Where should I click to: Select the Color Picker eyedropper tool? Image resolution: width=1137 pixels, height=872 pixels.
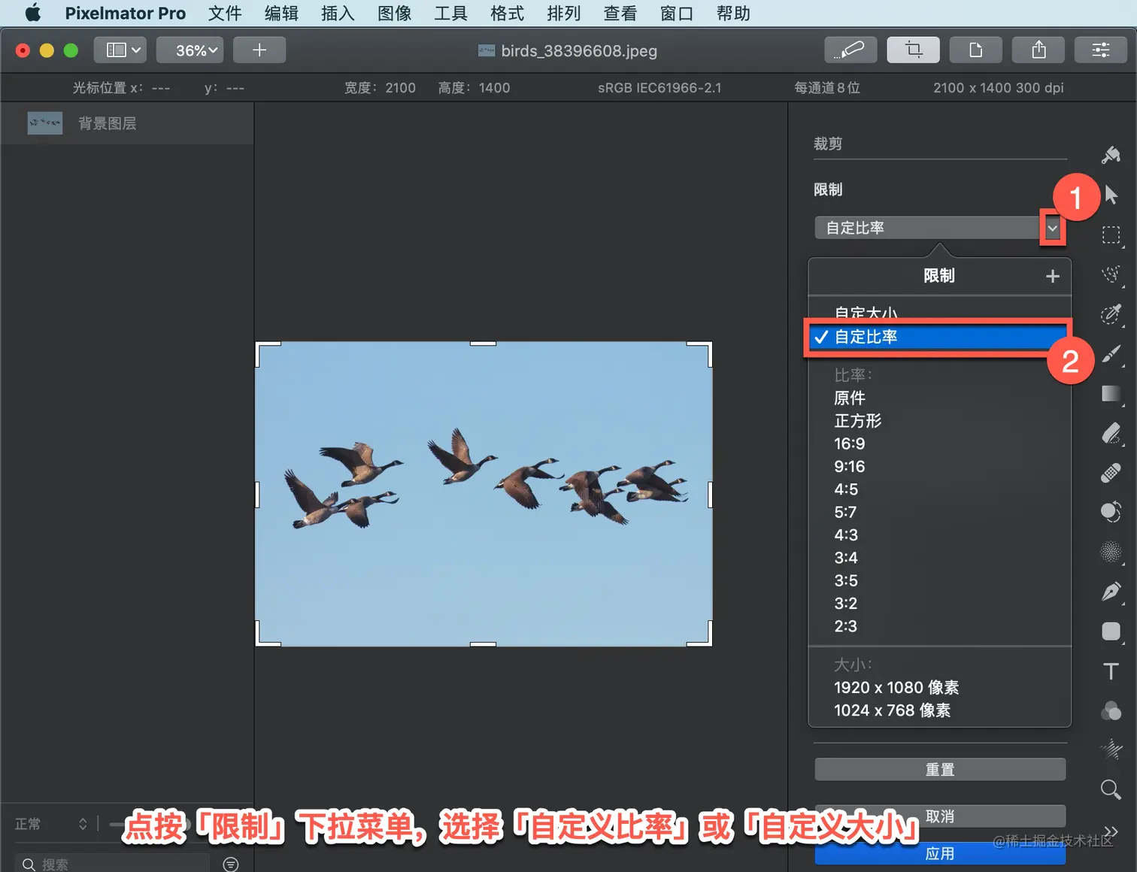pyautogui.click(x=1111, y=313)
